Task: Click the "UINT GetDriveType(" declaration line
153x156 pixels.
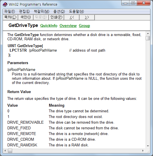Action: [x=25, y=46]
